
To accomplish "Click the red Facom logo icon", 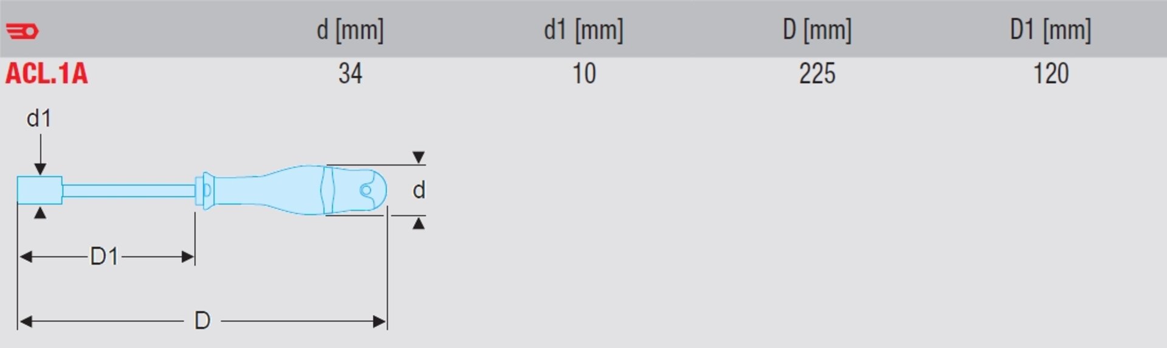I will point(22,31).
